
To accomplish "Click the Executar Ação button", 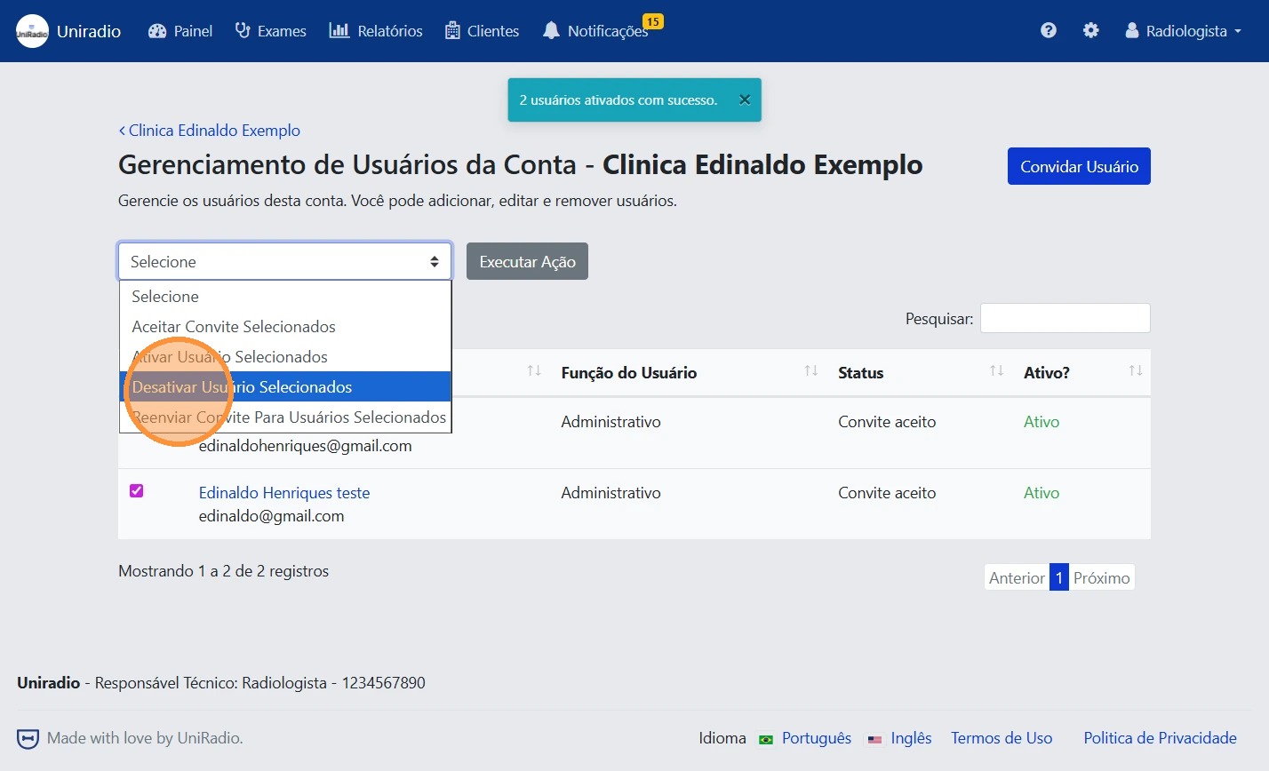I will coord(527,262).
